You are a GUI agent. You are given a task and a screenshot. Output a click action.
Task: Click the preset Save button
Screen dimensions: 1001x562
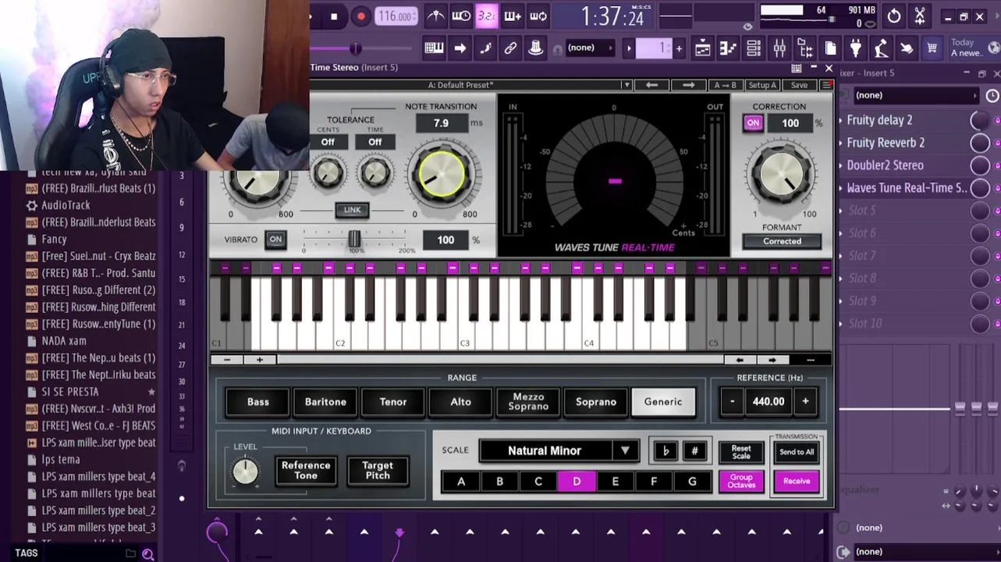coord(799,85)
